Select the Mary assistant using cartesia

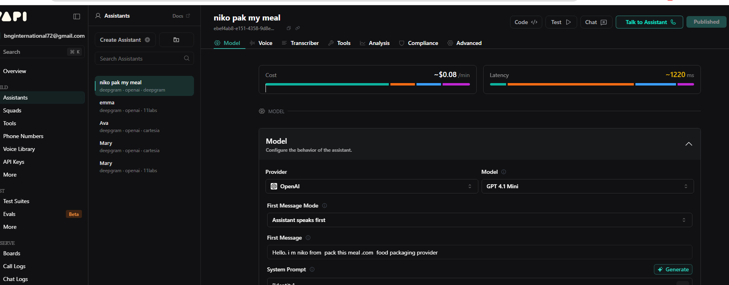[x=144, y=147]
